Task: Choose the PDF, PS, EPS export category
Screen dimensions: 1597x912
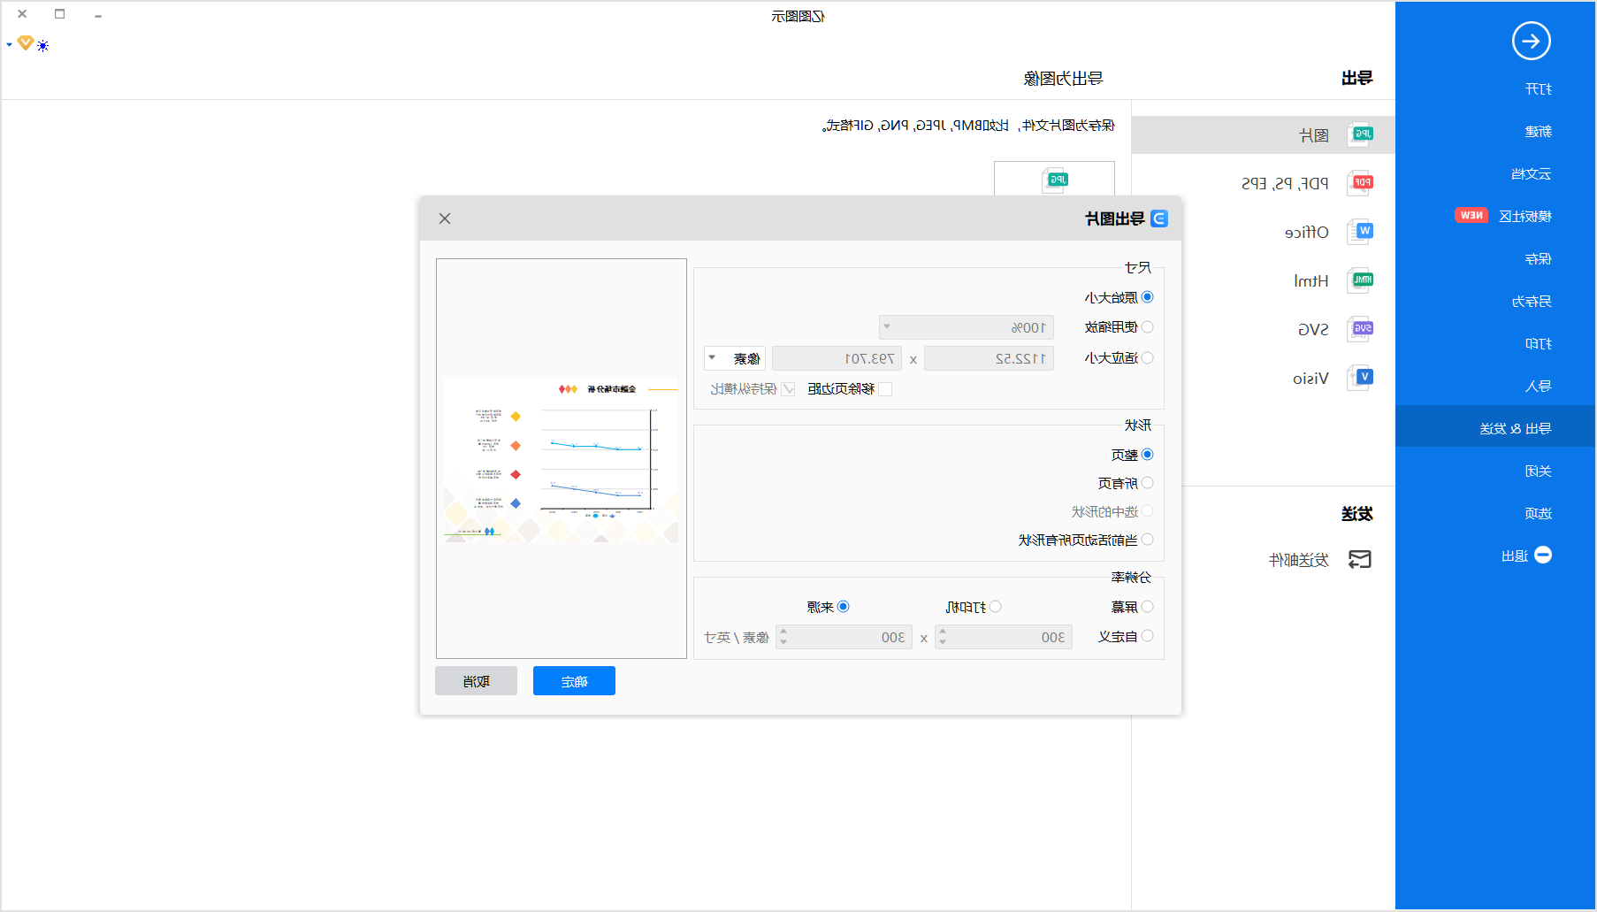Action: coord(1285,184)
